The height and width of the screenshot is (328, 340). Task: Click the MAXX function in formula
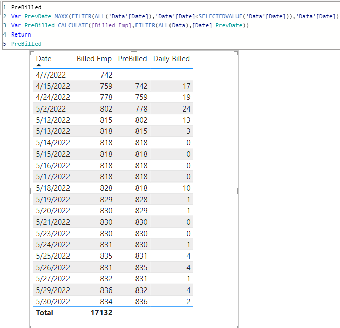[x=61, y=16]
